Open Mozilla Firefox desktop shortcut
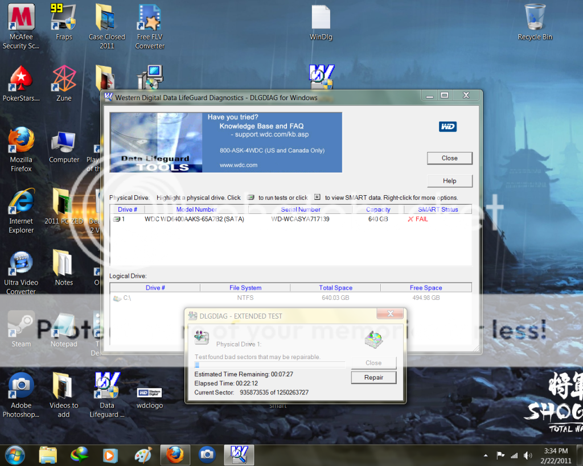The height and width of the screenshot is (466, 583). coord(21,150)
